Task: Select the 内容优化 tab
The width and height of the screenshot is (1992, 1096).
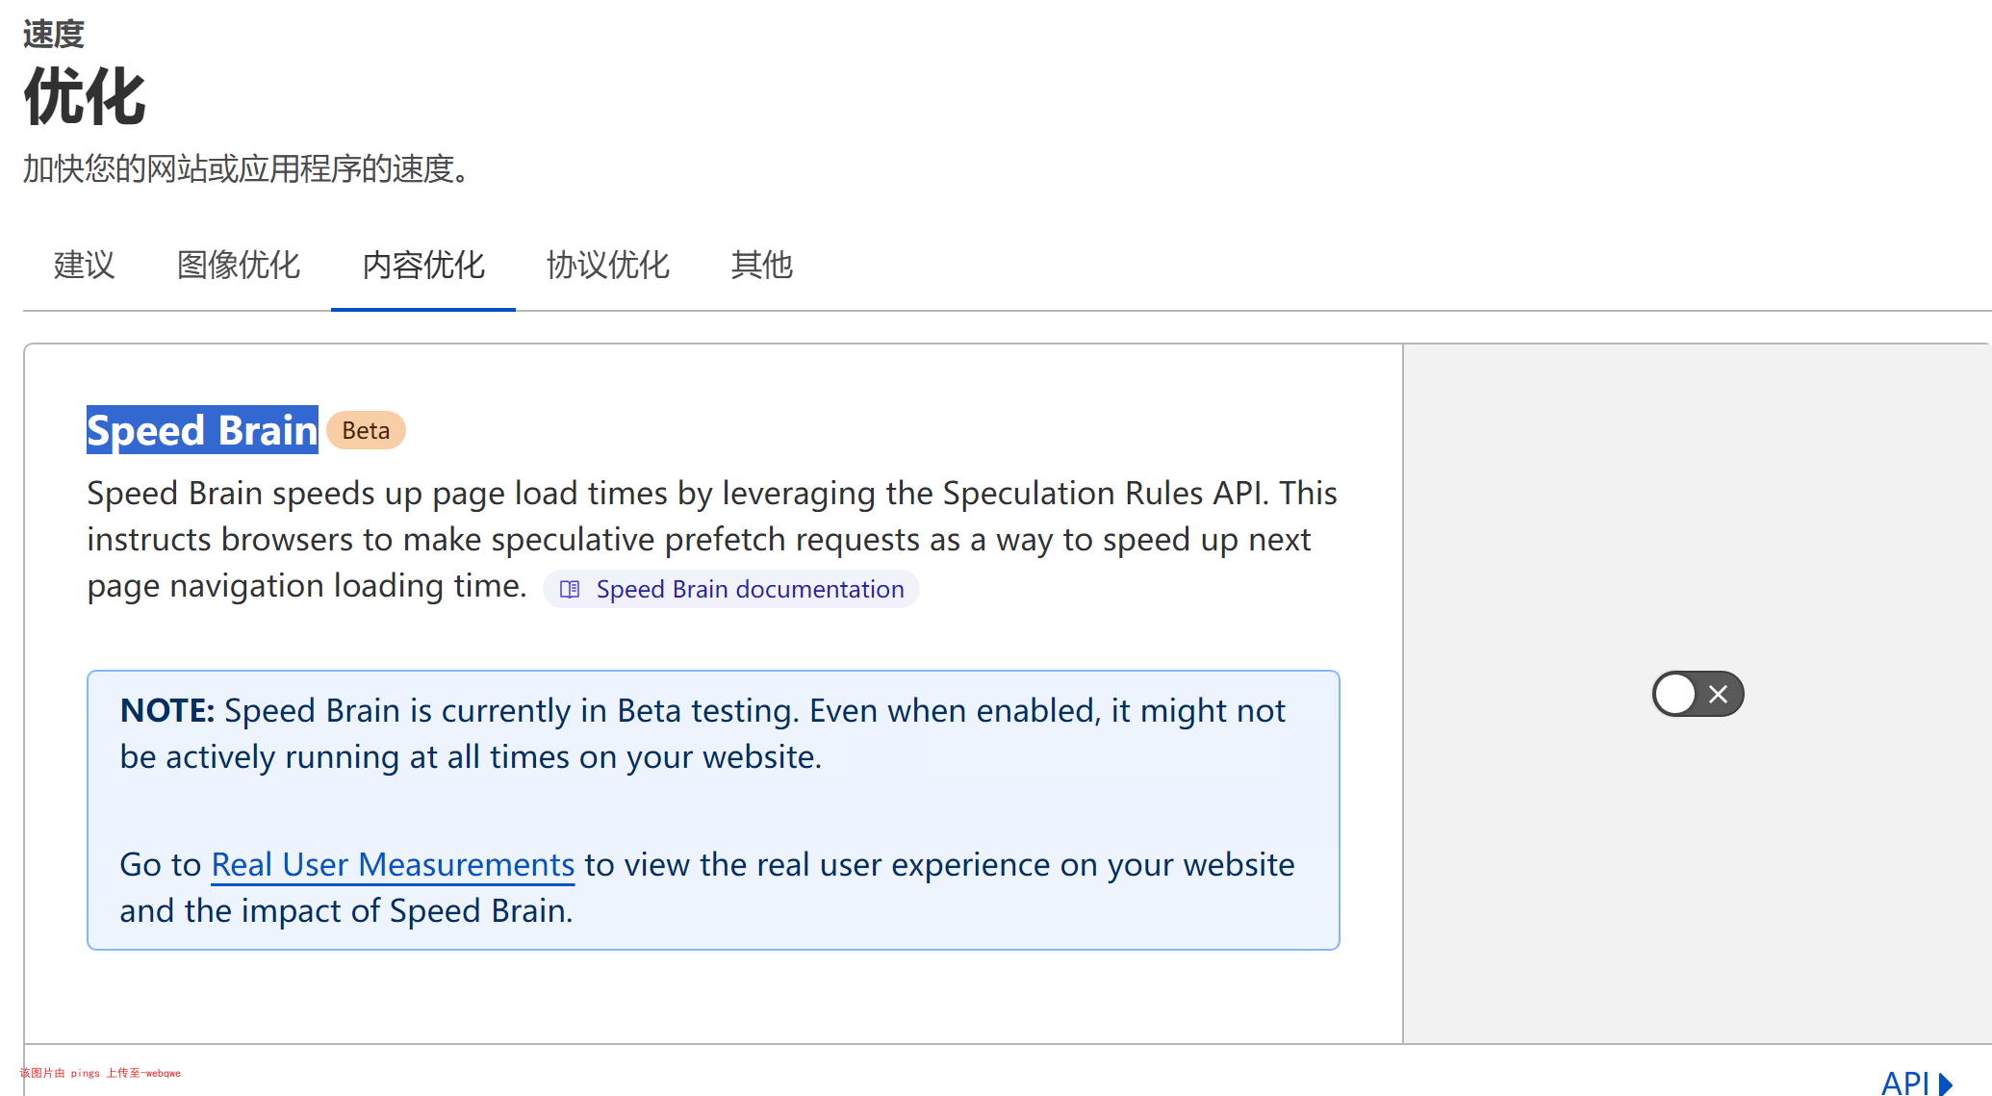Action: coord(423,265)
